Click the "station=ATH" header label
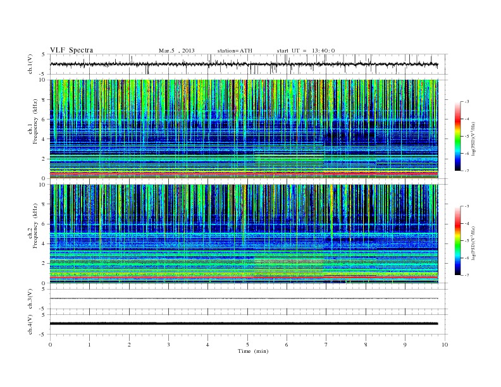 pyautogui.click(x=235, y=51)
